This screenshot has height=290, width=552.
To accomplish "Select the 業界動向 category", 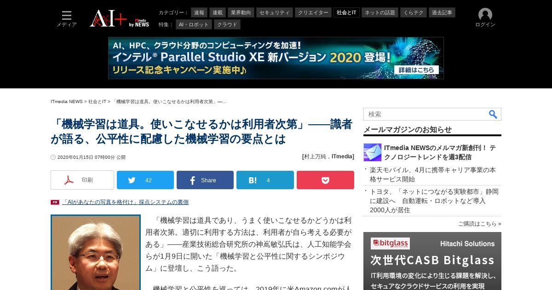I will pyautogui.click(x=241, y=12).
